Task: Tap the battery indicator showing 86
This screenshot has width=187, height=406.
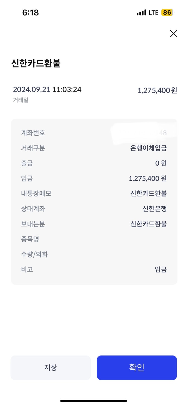Action: [x=168, y=13]
